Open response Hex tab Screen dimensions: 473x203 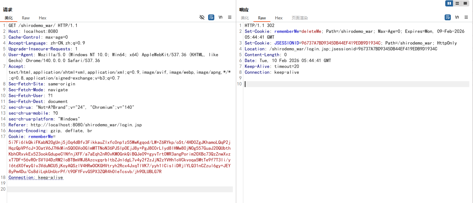click(x=279, y=18)
